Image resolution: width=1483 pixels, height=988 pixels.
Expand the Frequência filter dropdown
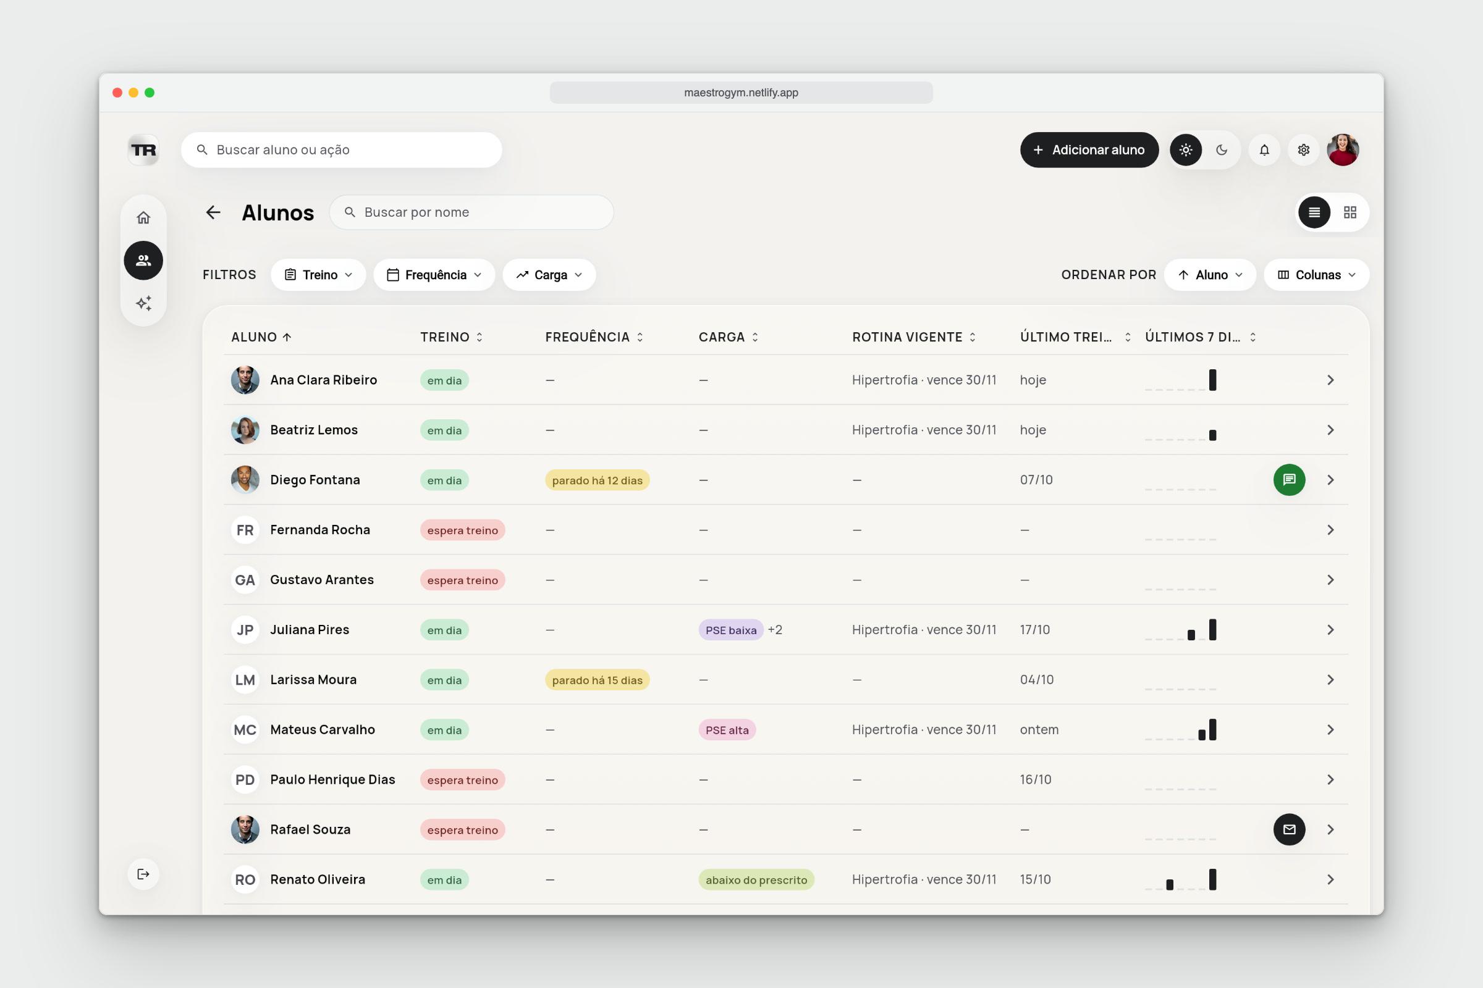(434, 275)
